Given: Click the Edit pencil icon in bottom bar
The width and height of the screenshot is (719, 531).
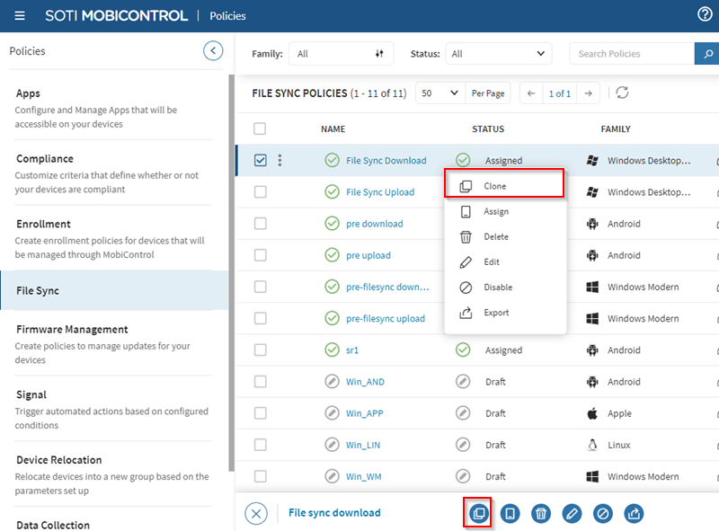Looking at the screenshot, I should (572, 513).
